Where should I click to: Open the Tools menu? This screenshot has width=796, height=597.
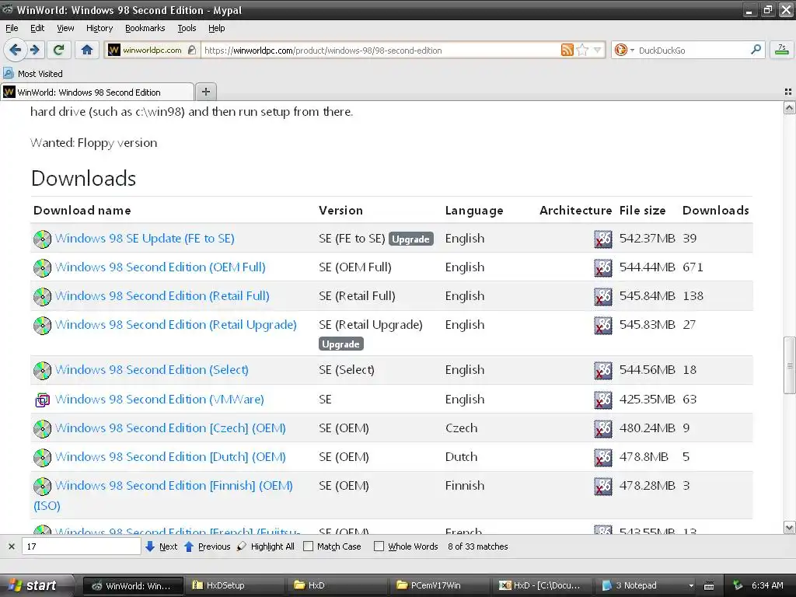tap(187, 28)
